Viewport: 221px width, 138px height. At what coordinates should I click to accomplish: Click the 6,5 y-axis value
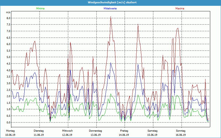(x=8, y=38)
